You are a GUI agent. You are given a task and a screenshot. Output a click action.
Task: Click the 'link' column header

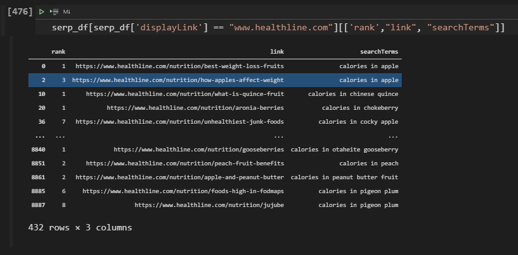pyautogui.click(x=277, y=52)
